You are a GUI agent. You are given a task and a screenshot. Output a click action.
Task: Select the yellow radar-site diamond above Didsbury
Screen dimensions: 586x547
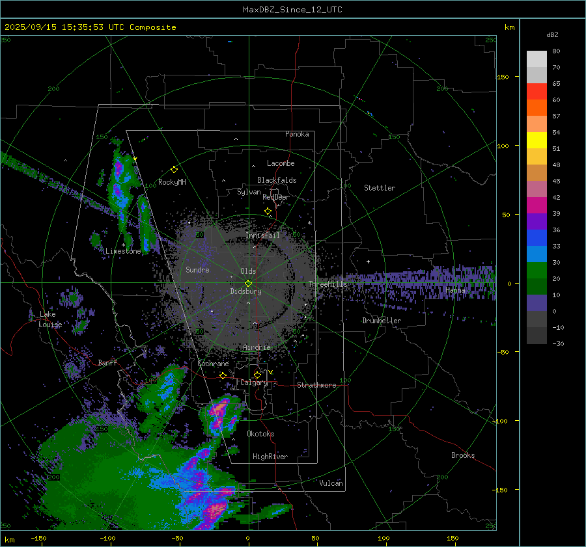pyautogui.click(x=248, y=284)
